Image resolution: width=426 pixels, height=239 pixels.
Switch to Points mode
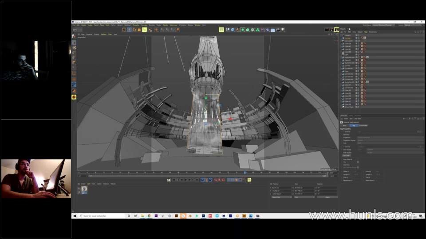click(x=74, y=53)
